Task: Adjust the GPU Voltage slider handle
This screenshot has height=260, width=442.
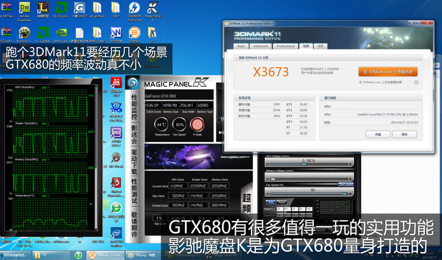Action: 304,164
